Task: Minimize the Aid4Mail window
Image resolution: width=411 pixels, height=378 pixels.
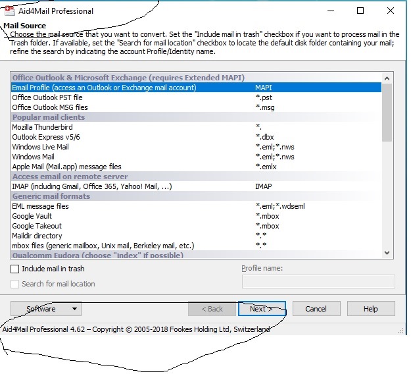Action: point(331,11)
